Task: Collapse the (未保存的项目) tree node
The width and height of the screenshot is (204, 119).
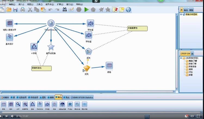Action: click(181, 58)
